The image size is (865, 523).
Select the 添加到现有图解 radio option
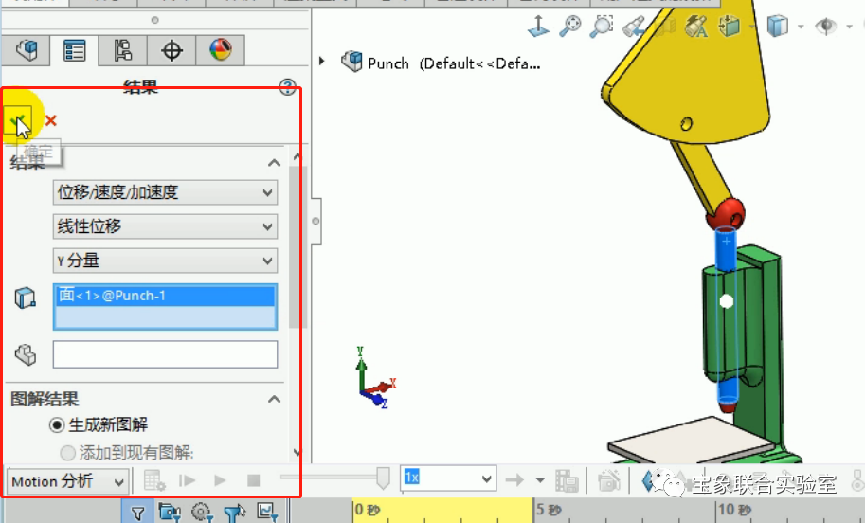point(67,453)
